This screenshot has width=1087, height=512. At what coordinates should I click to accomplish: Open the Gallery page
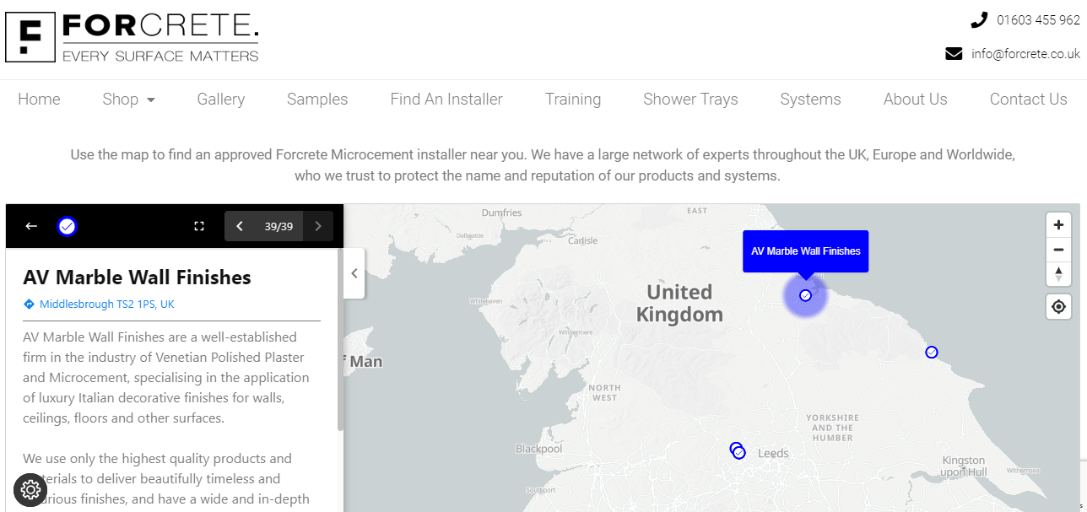pos(221,100)
